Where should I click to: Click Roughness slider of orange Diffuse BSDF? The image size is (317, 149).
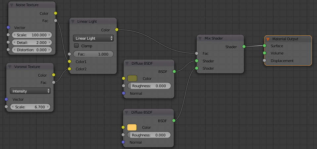149,135
